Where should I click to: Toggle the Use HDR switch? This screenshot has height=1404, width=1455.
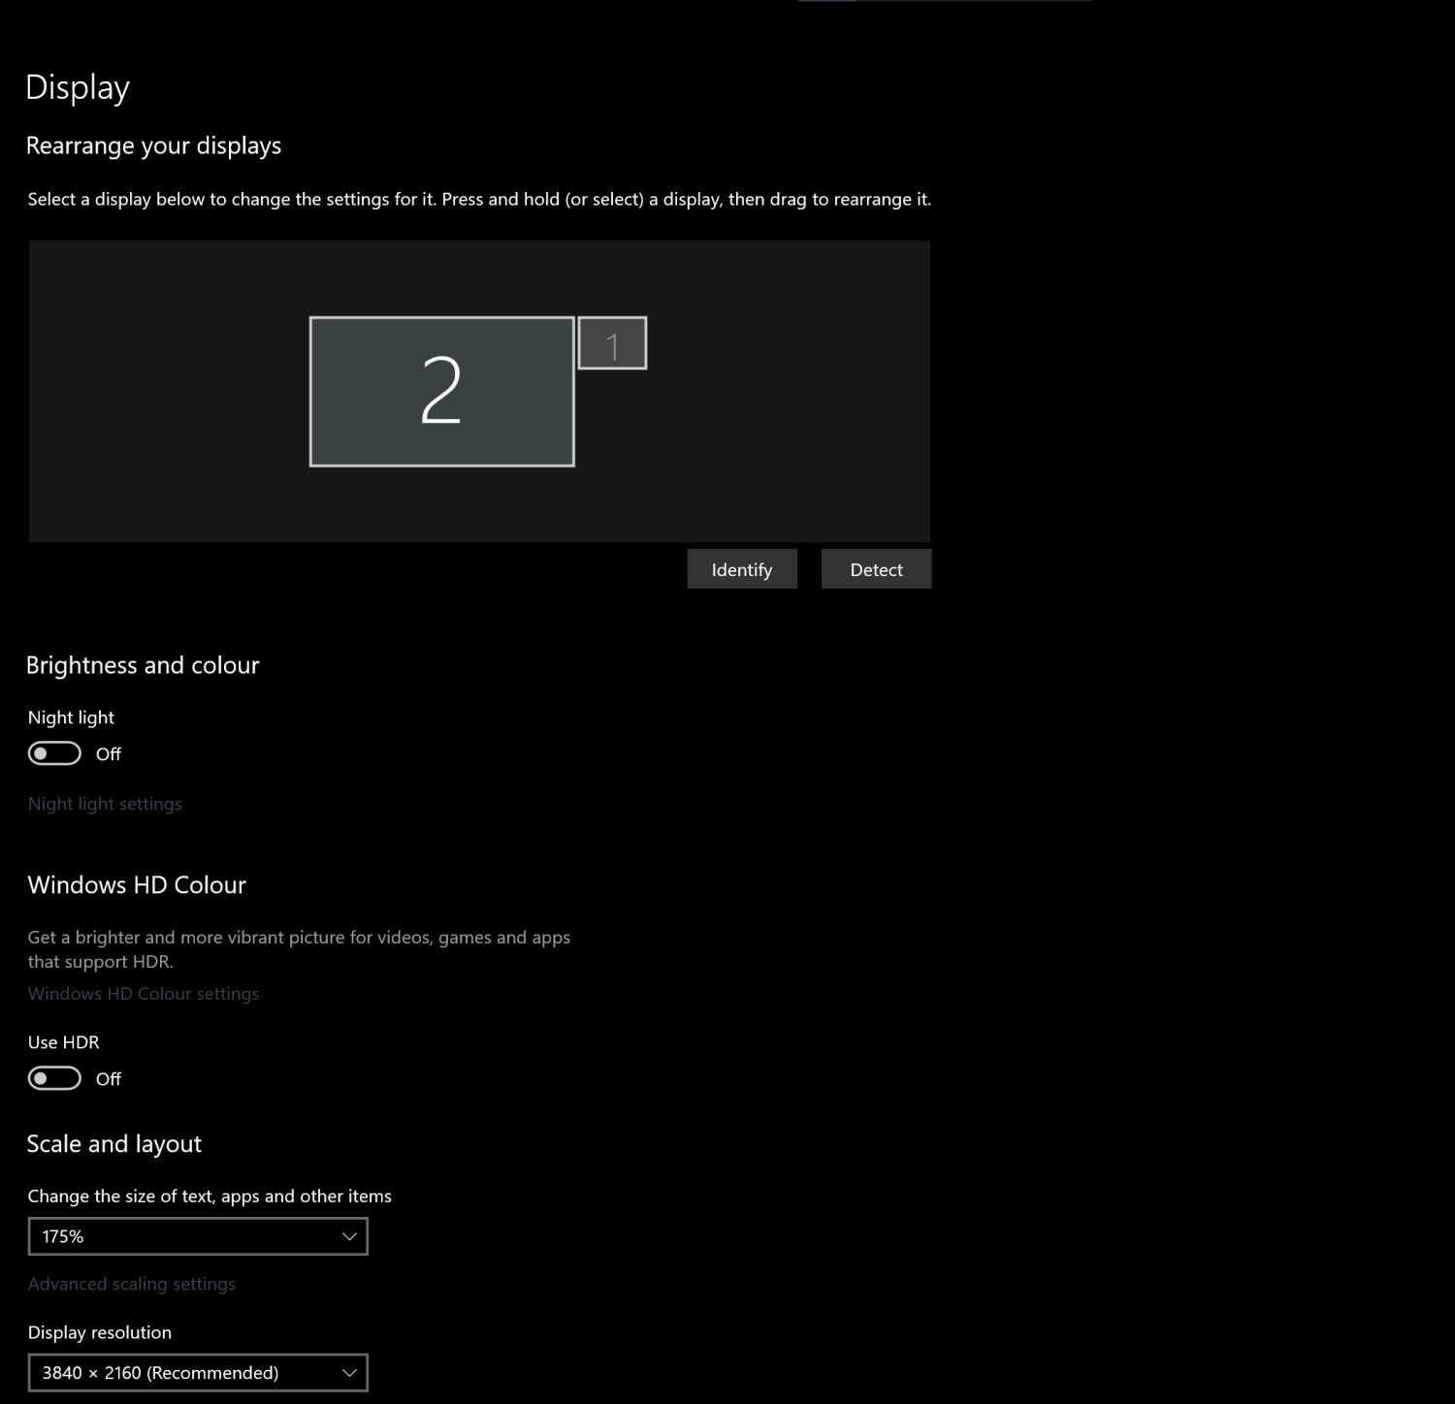click(54, 1078)
